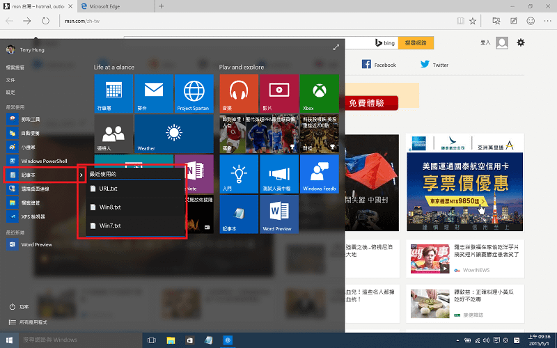This screenshot has width=557, height=348.
Task: Open the 音樂 music tile
Action: pyautogui.click(x=239, y=93)
